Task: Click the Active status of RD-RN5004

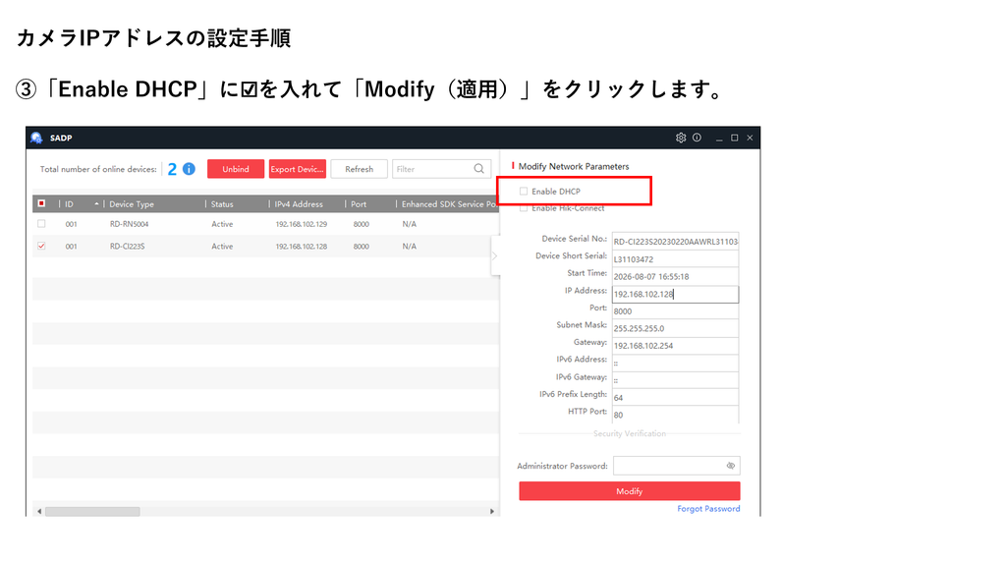Action: tap(222, 224)
